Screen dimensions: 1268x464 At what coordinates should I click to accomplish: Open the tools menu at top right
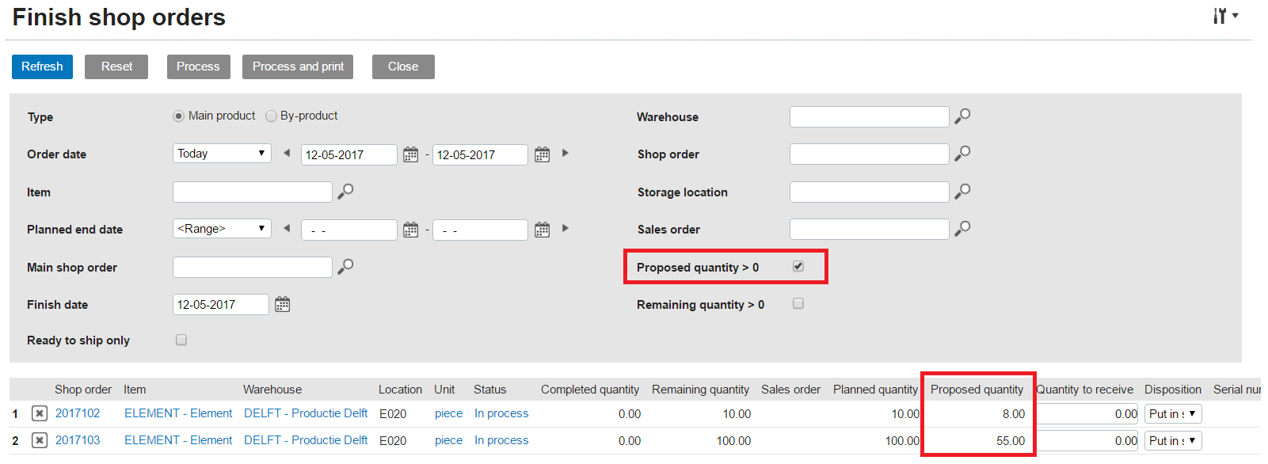click(x=1224, y=16)
